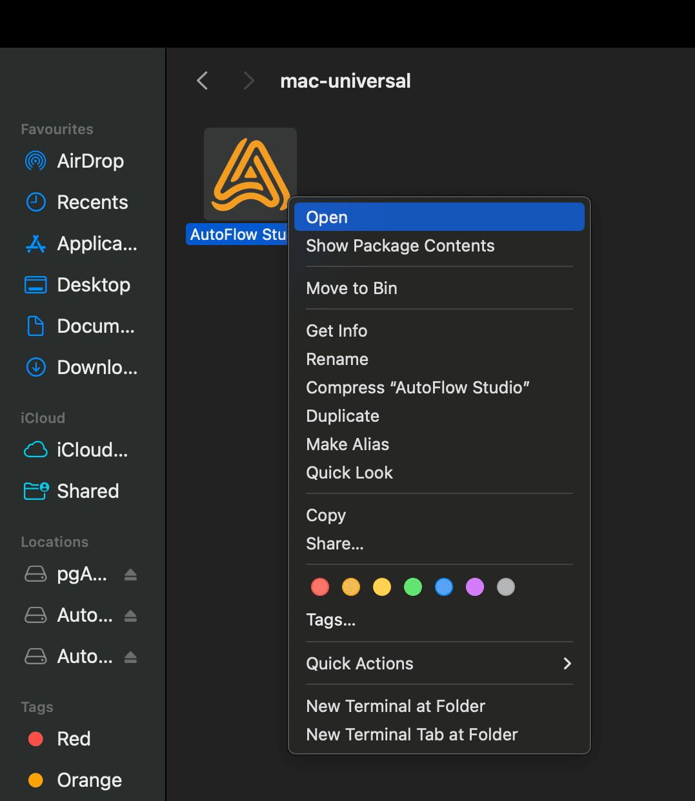Select Show Package Contents

point(400,246)
